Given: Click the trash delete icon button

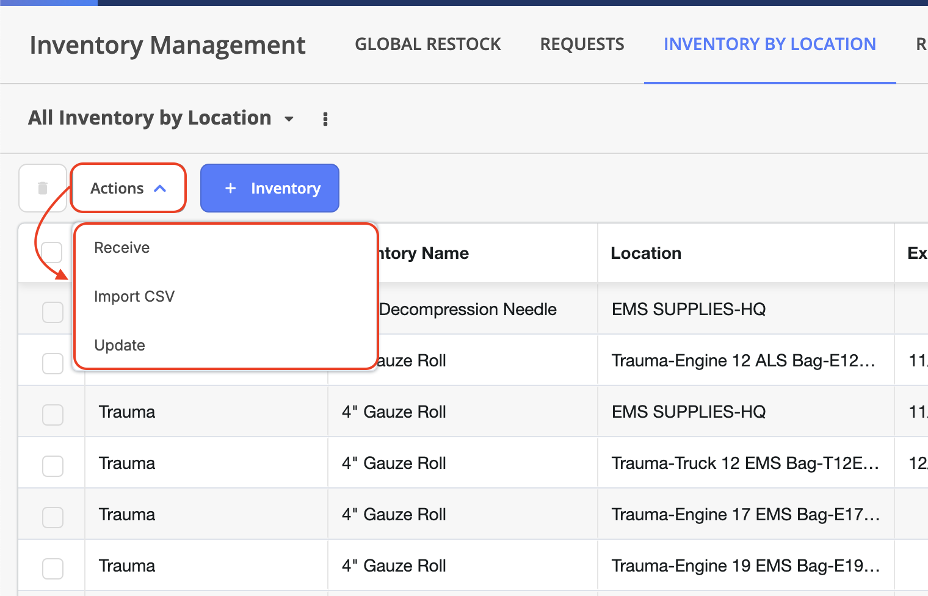Looking at the screenshot, I should (43, 188).
